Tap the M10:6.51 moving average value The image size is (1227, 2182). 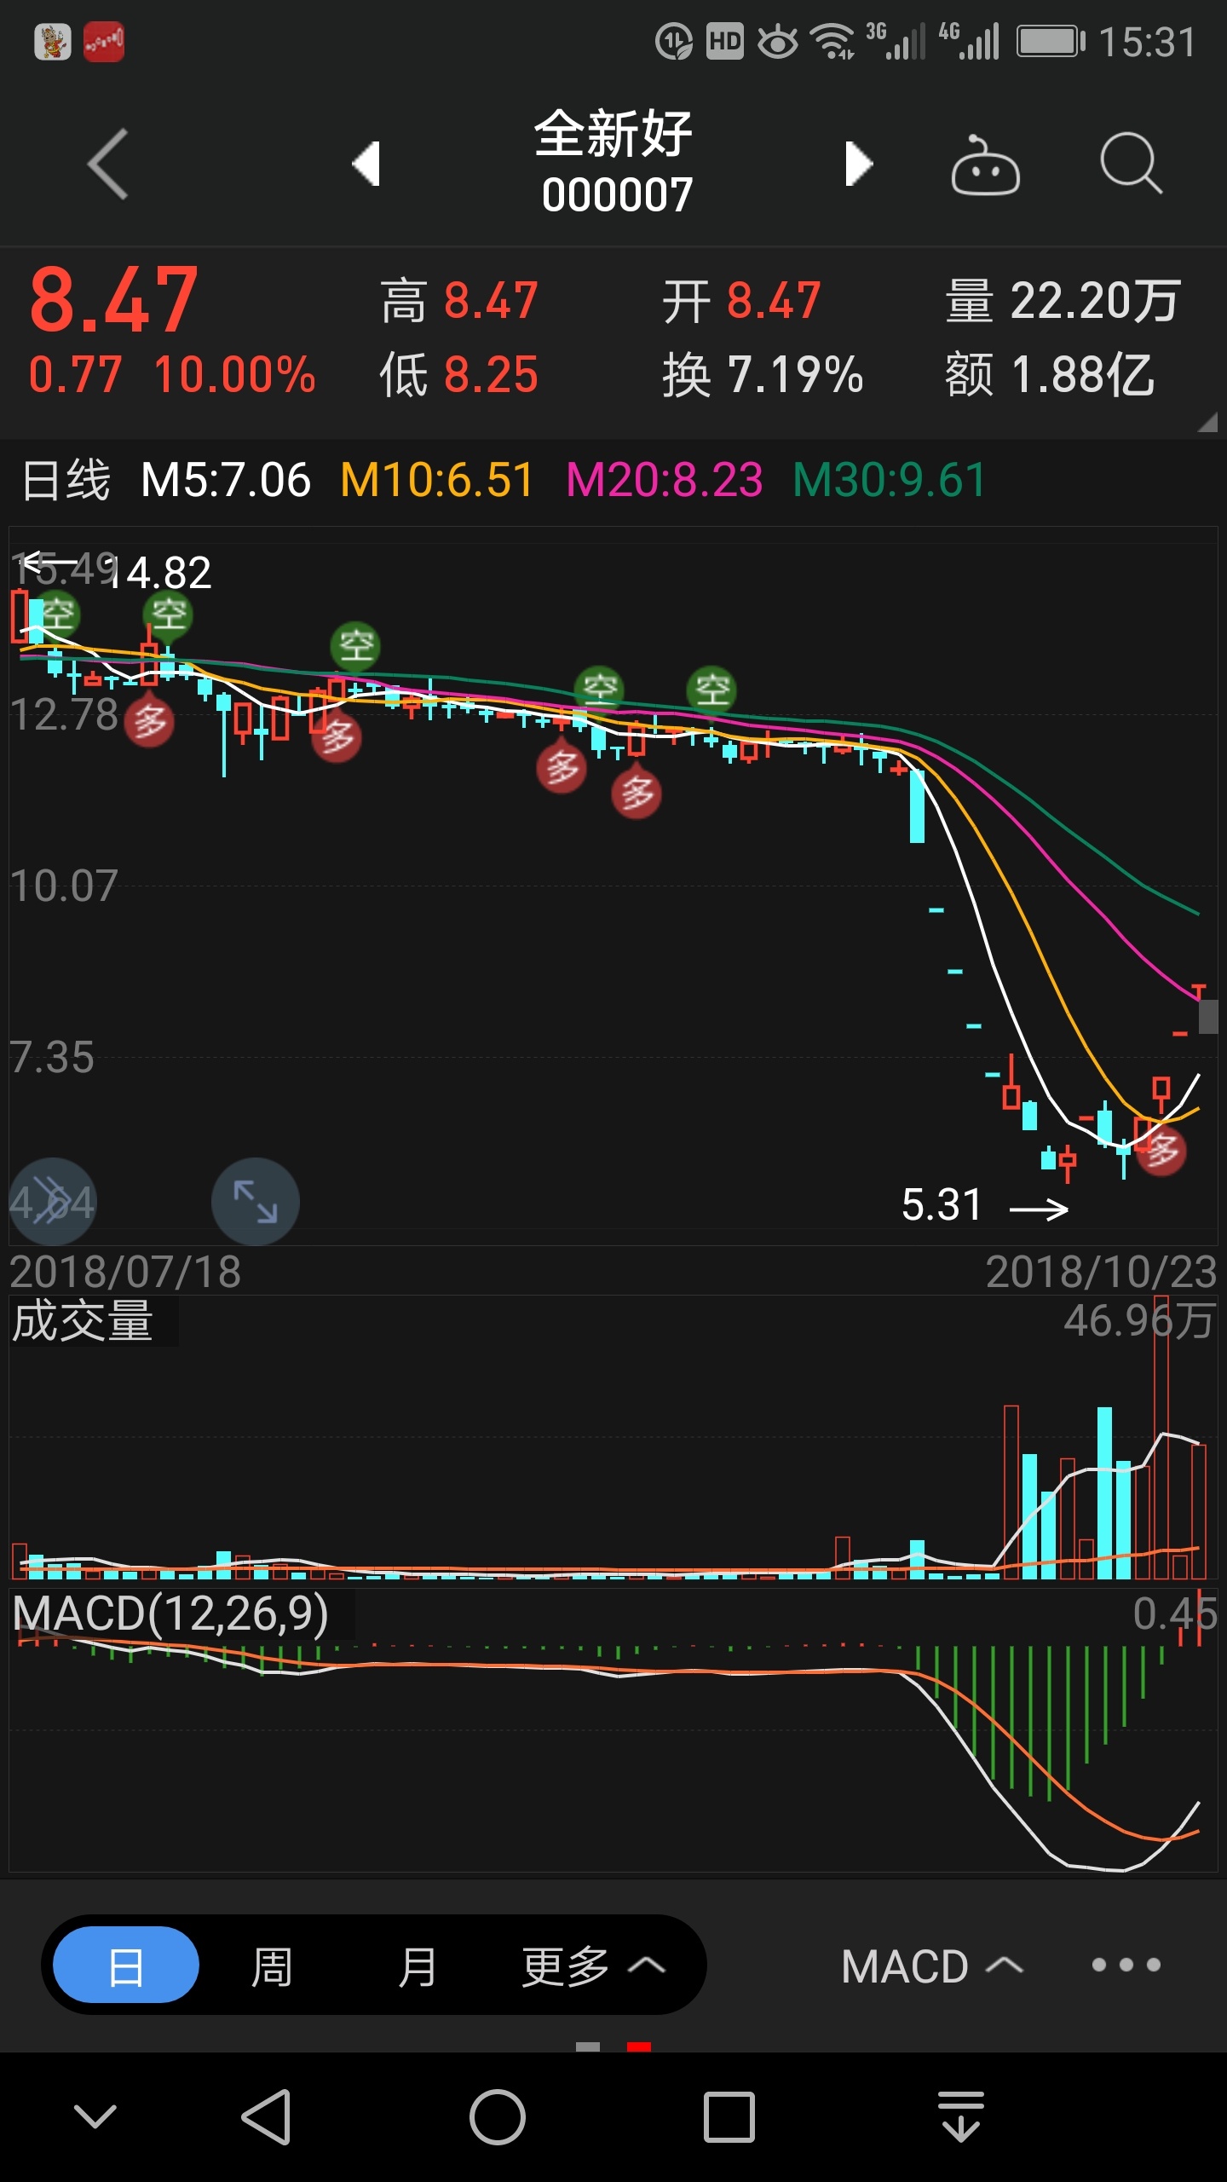(x=436, y=480)
